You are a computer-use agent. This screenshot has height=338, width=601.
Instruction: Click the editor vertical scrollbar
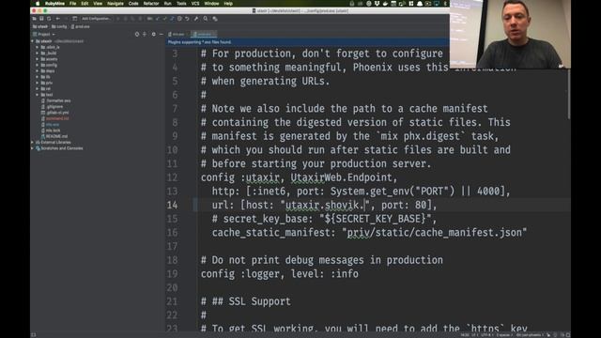pos(569,94)
